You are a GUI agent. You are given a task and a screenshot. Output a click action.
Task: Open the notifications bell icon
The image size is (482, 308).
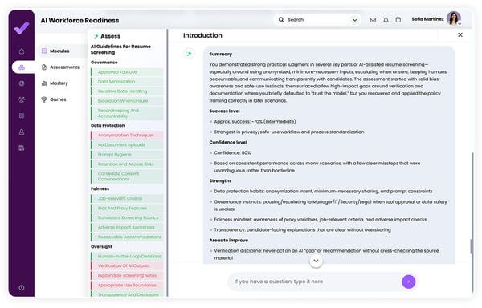point(386,20)
